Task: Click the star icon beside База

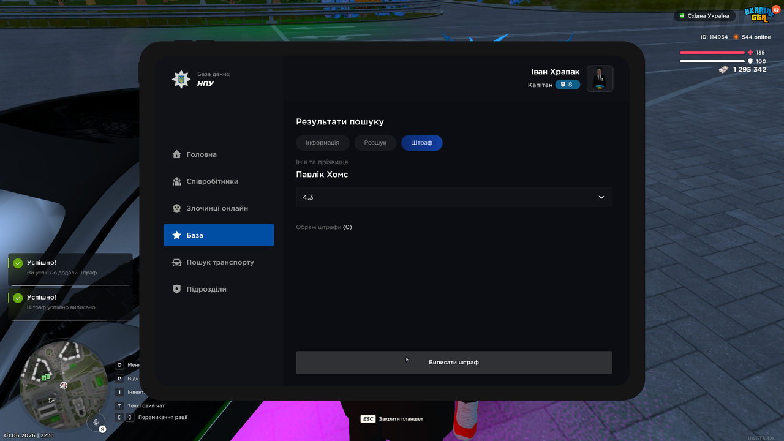Action: coord(176,235)
